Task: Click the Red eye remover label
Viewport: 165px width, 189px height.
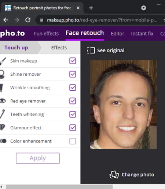Action: pos(28,101)
